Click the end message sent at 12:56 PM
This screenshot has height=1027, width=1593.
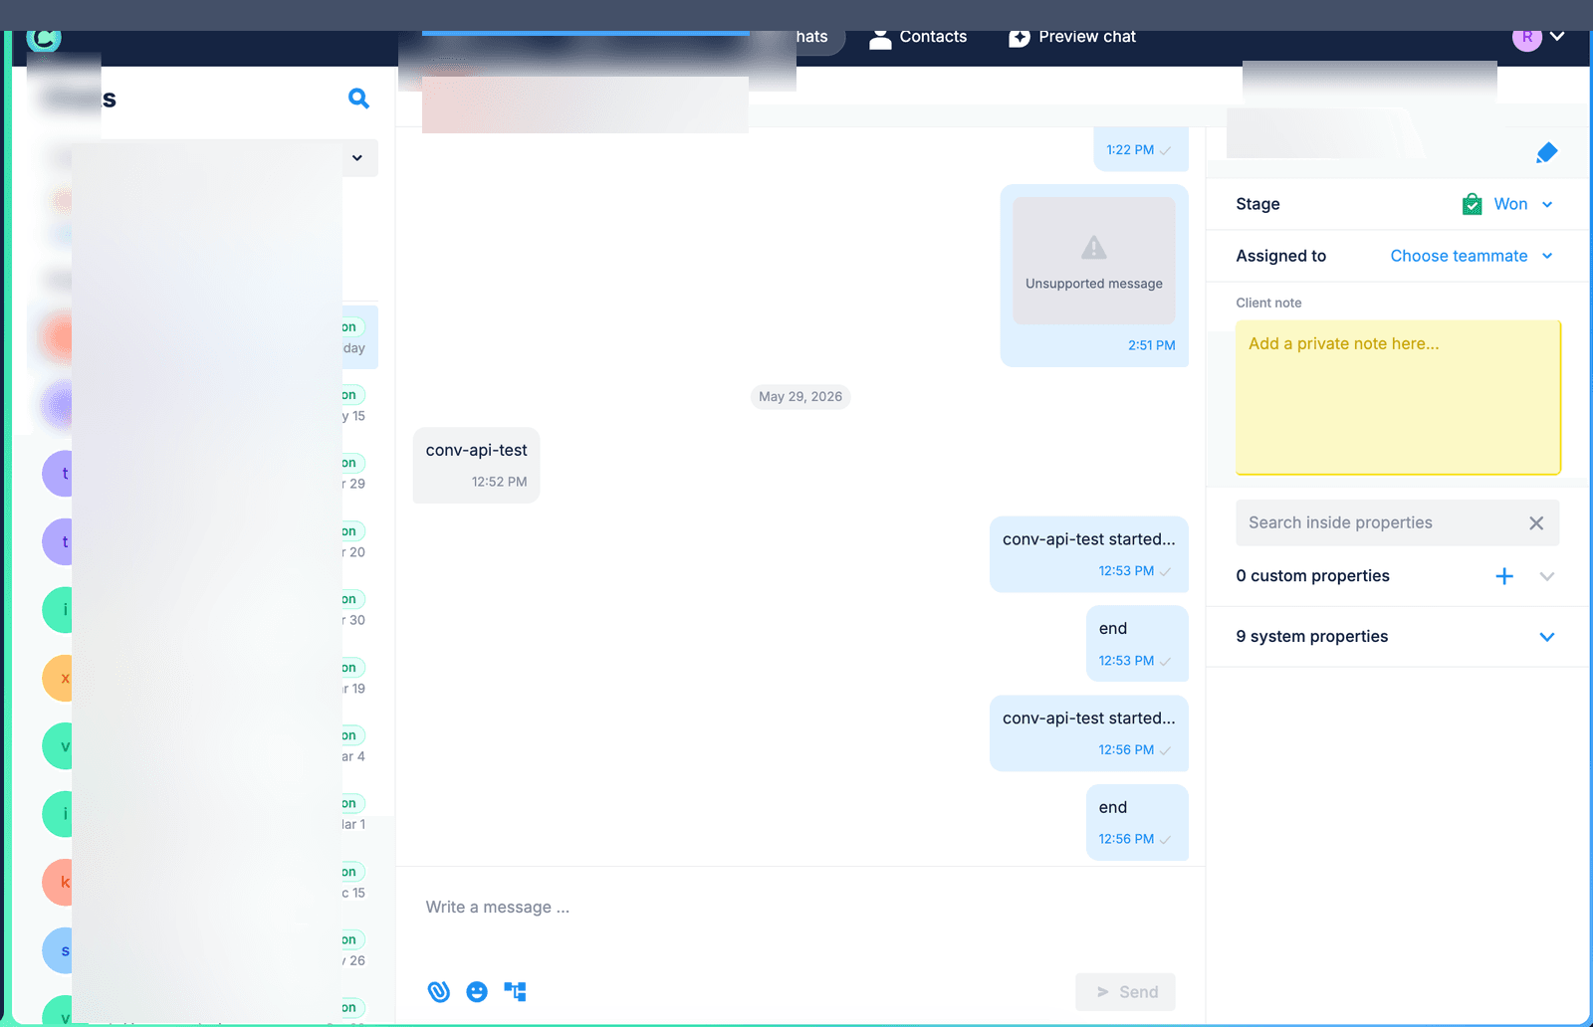pyautogui.click(x=1137, y=822)
